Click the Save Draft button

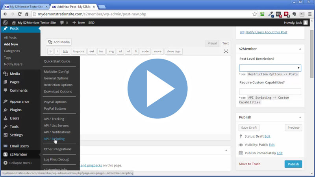249,128
